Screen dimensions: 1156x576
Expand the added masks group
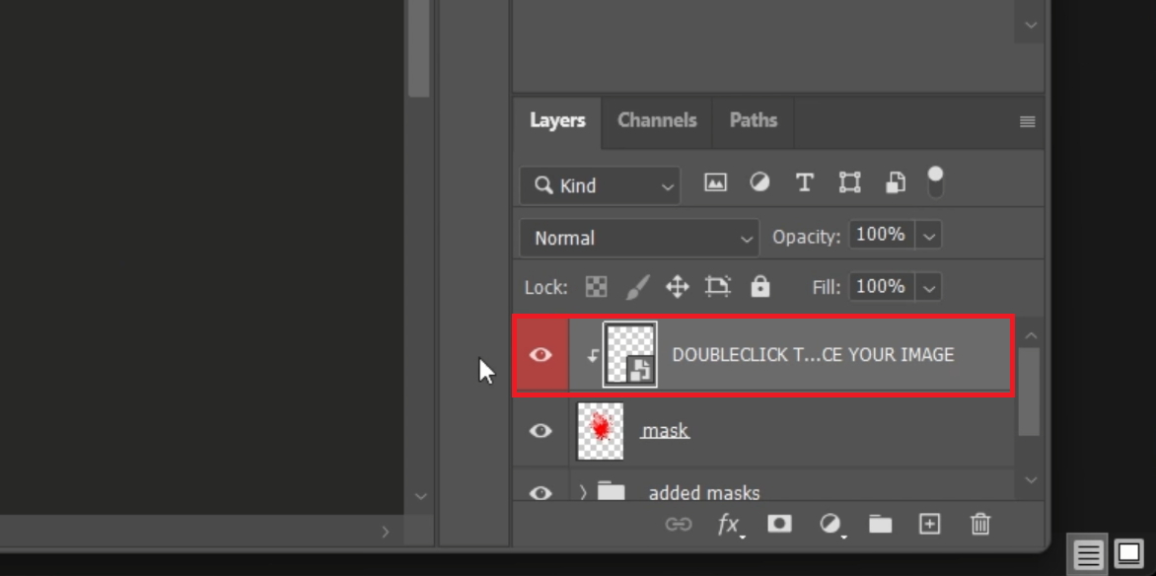(x=584, y=492)
